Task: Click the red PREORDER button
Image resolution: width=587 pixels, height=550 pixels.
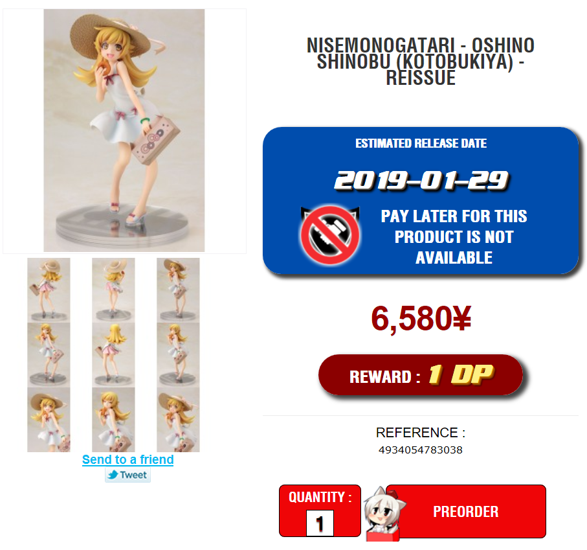Action: pos(466,511)
